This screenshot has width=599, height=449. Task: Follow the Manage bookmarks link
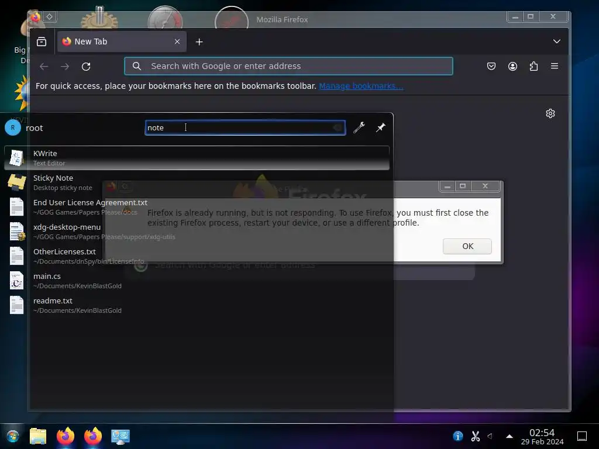(361, 86)
